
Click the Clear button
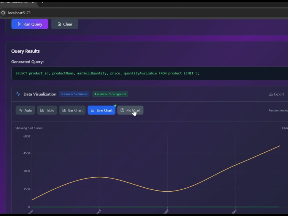tap(65, 24)
